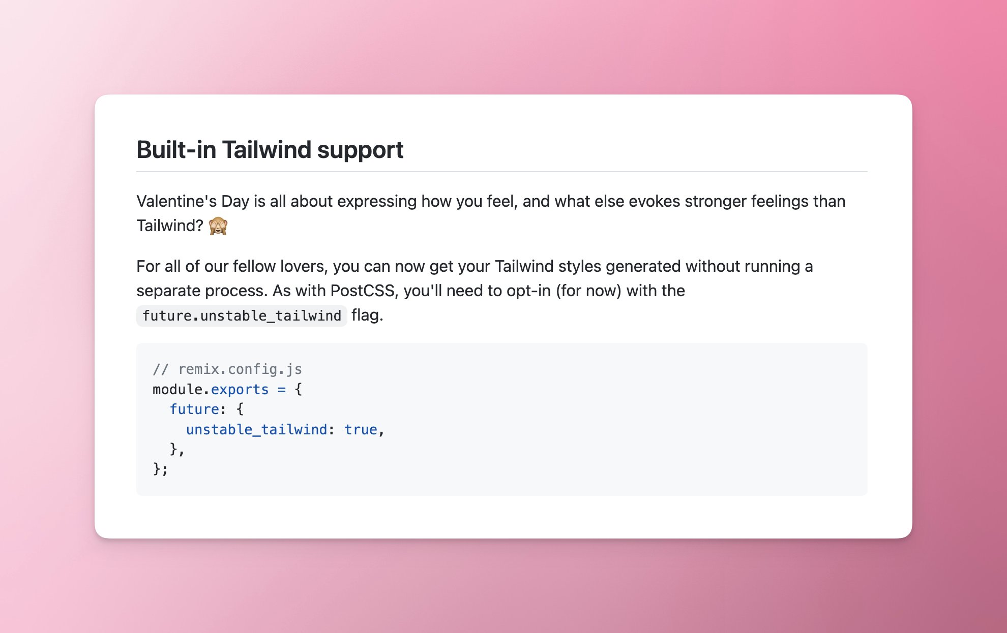Click the "// remix.config.js" comment line
Image resolution: width=1007 pixels, height=633 pixels.
[227, 369]
